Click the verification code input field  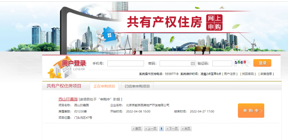pyautogui.click(x=222, y=63)
